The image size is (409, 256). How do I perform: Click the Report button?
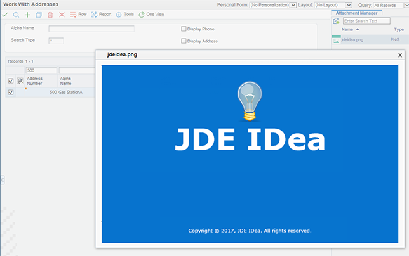[x=101, y=14]
